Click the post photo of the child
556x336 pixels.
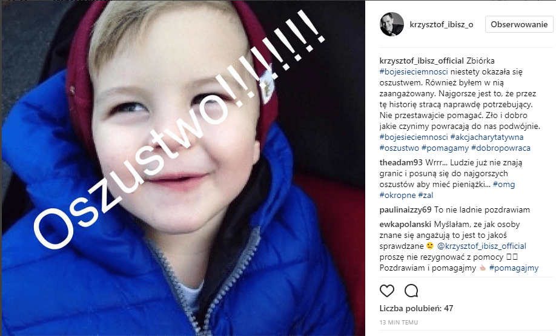[183, 168]
